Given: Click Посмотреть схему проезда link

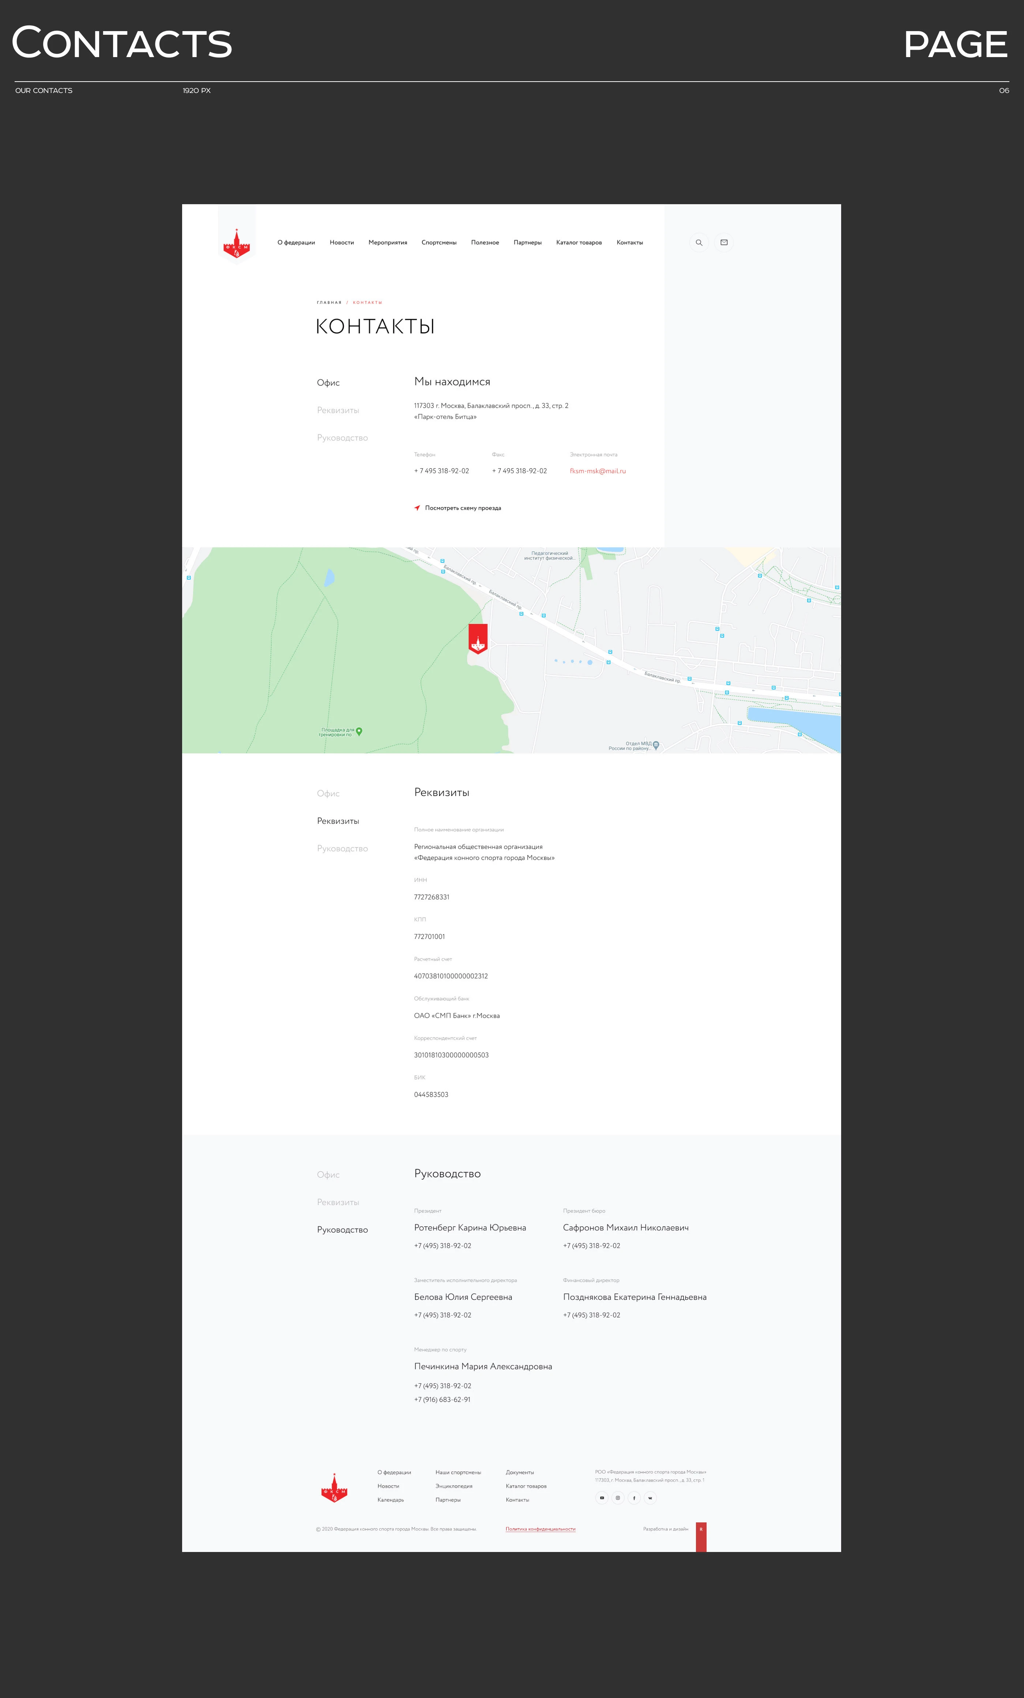Looking at the screenshot, I should coord(462,508).
